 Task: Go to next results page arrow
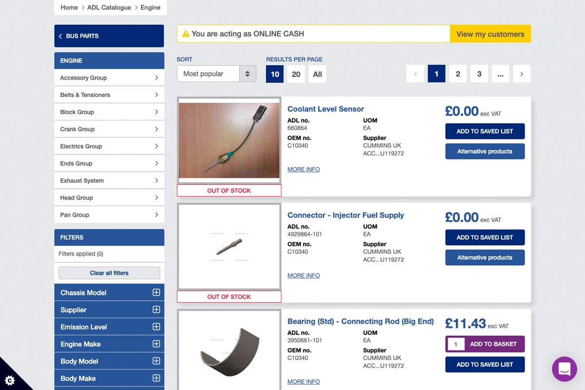[522, 74]
